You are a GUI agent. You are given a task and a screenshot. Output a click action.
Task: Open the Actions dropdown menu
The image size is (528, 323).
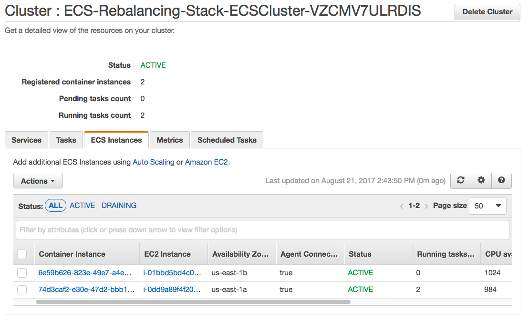tap(38, 181)
